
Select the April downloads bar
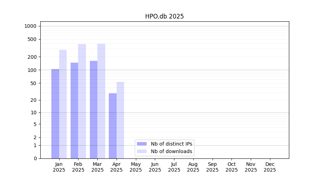[x=120, y=120]
